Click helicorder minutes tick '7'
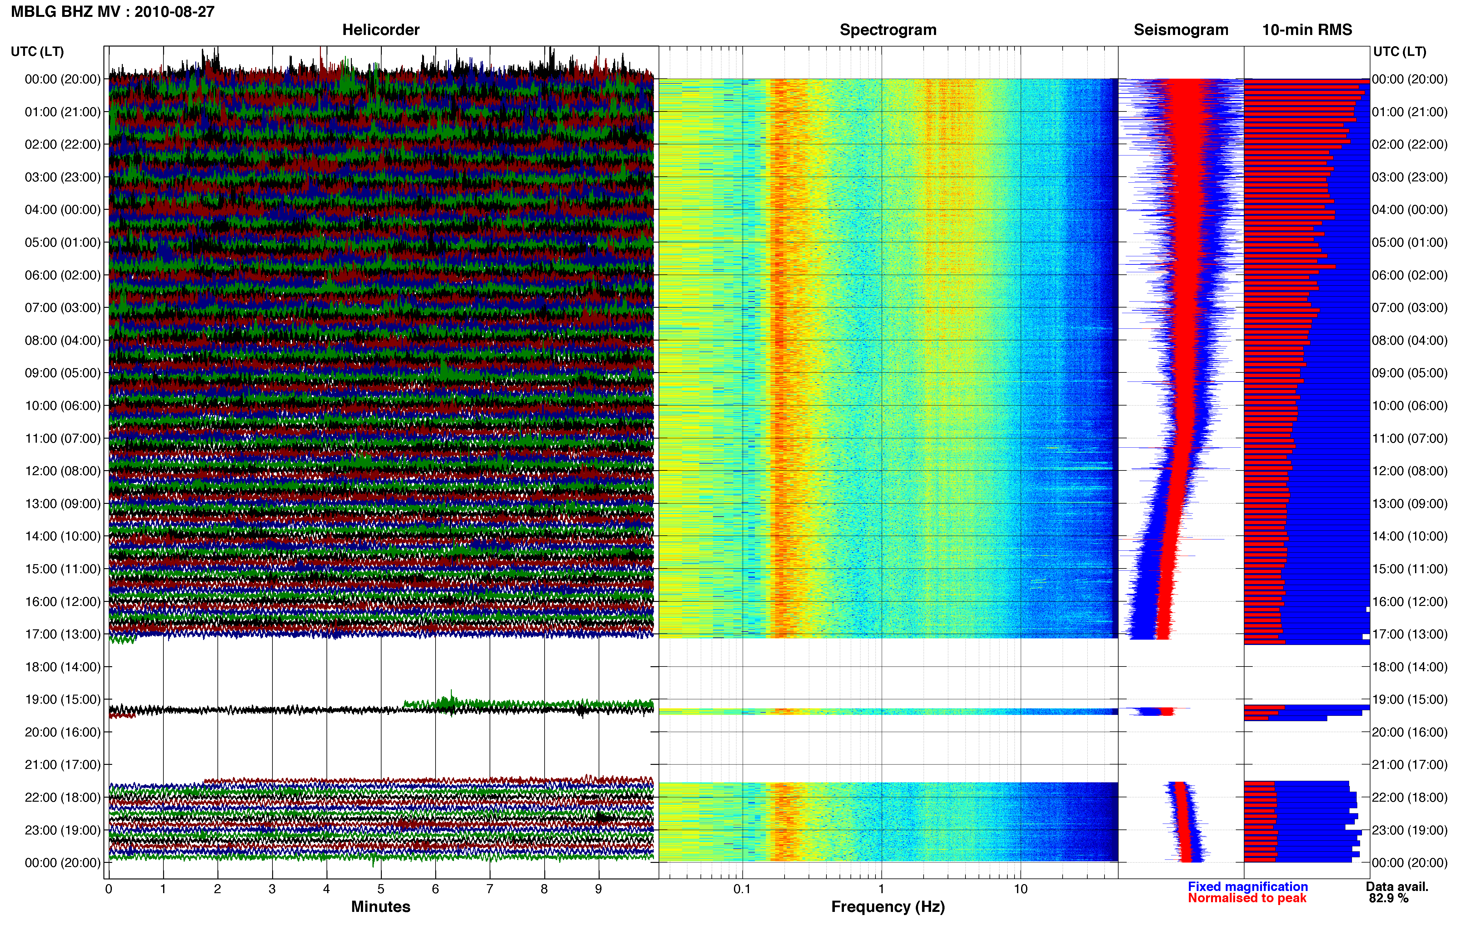 pos(490,889)
